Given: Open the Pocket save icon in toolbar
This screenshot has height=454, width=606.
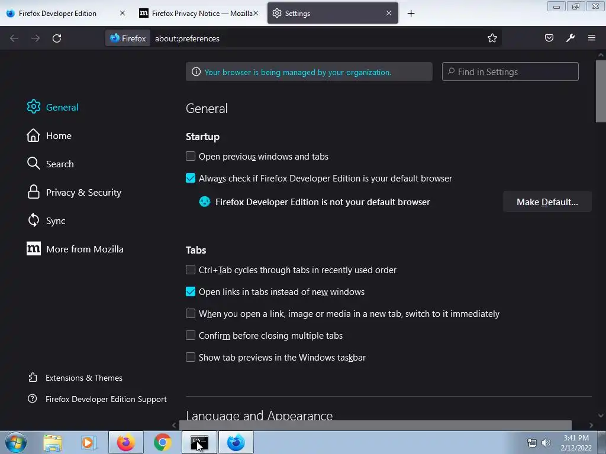Looking at the screenshot, I should (549, 38).
